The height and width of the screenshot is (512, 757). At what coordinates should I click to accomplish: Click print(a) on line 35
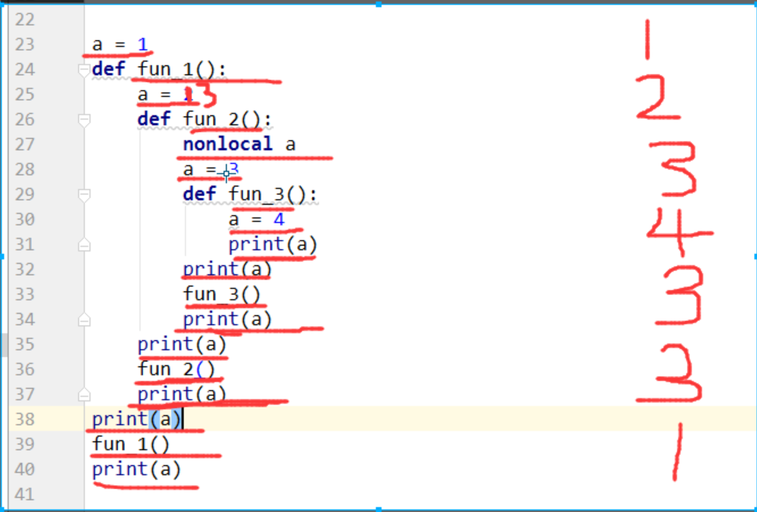point(182,345)
